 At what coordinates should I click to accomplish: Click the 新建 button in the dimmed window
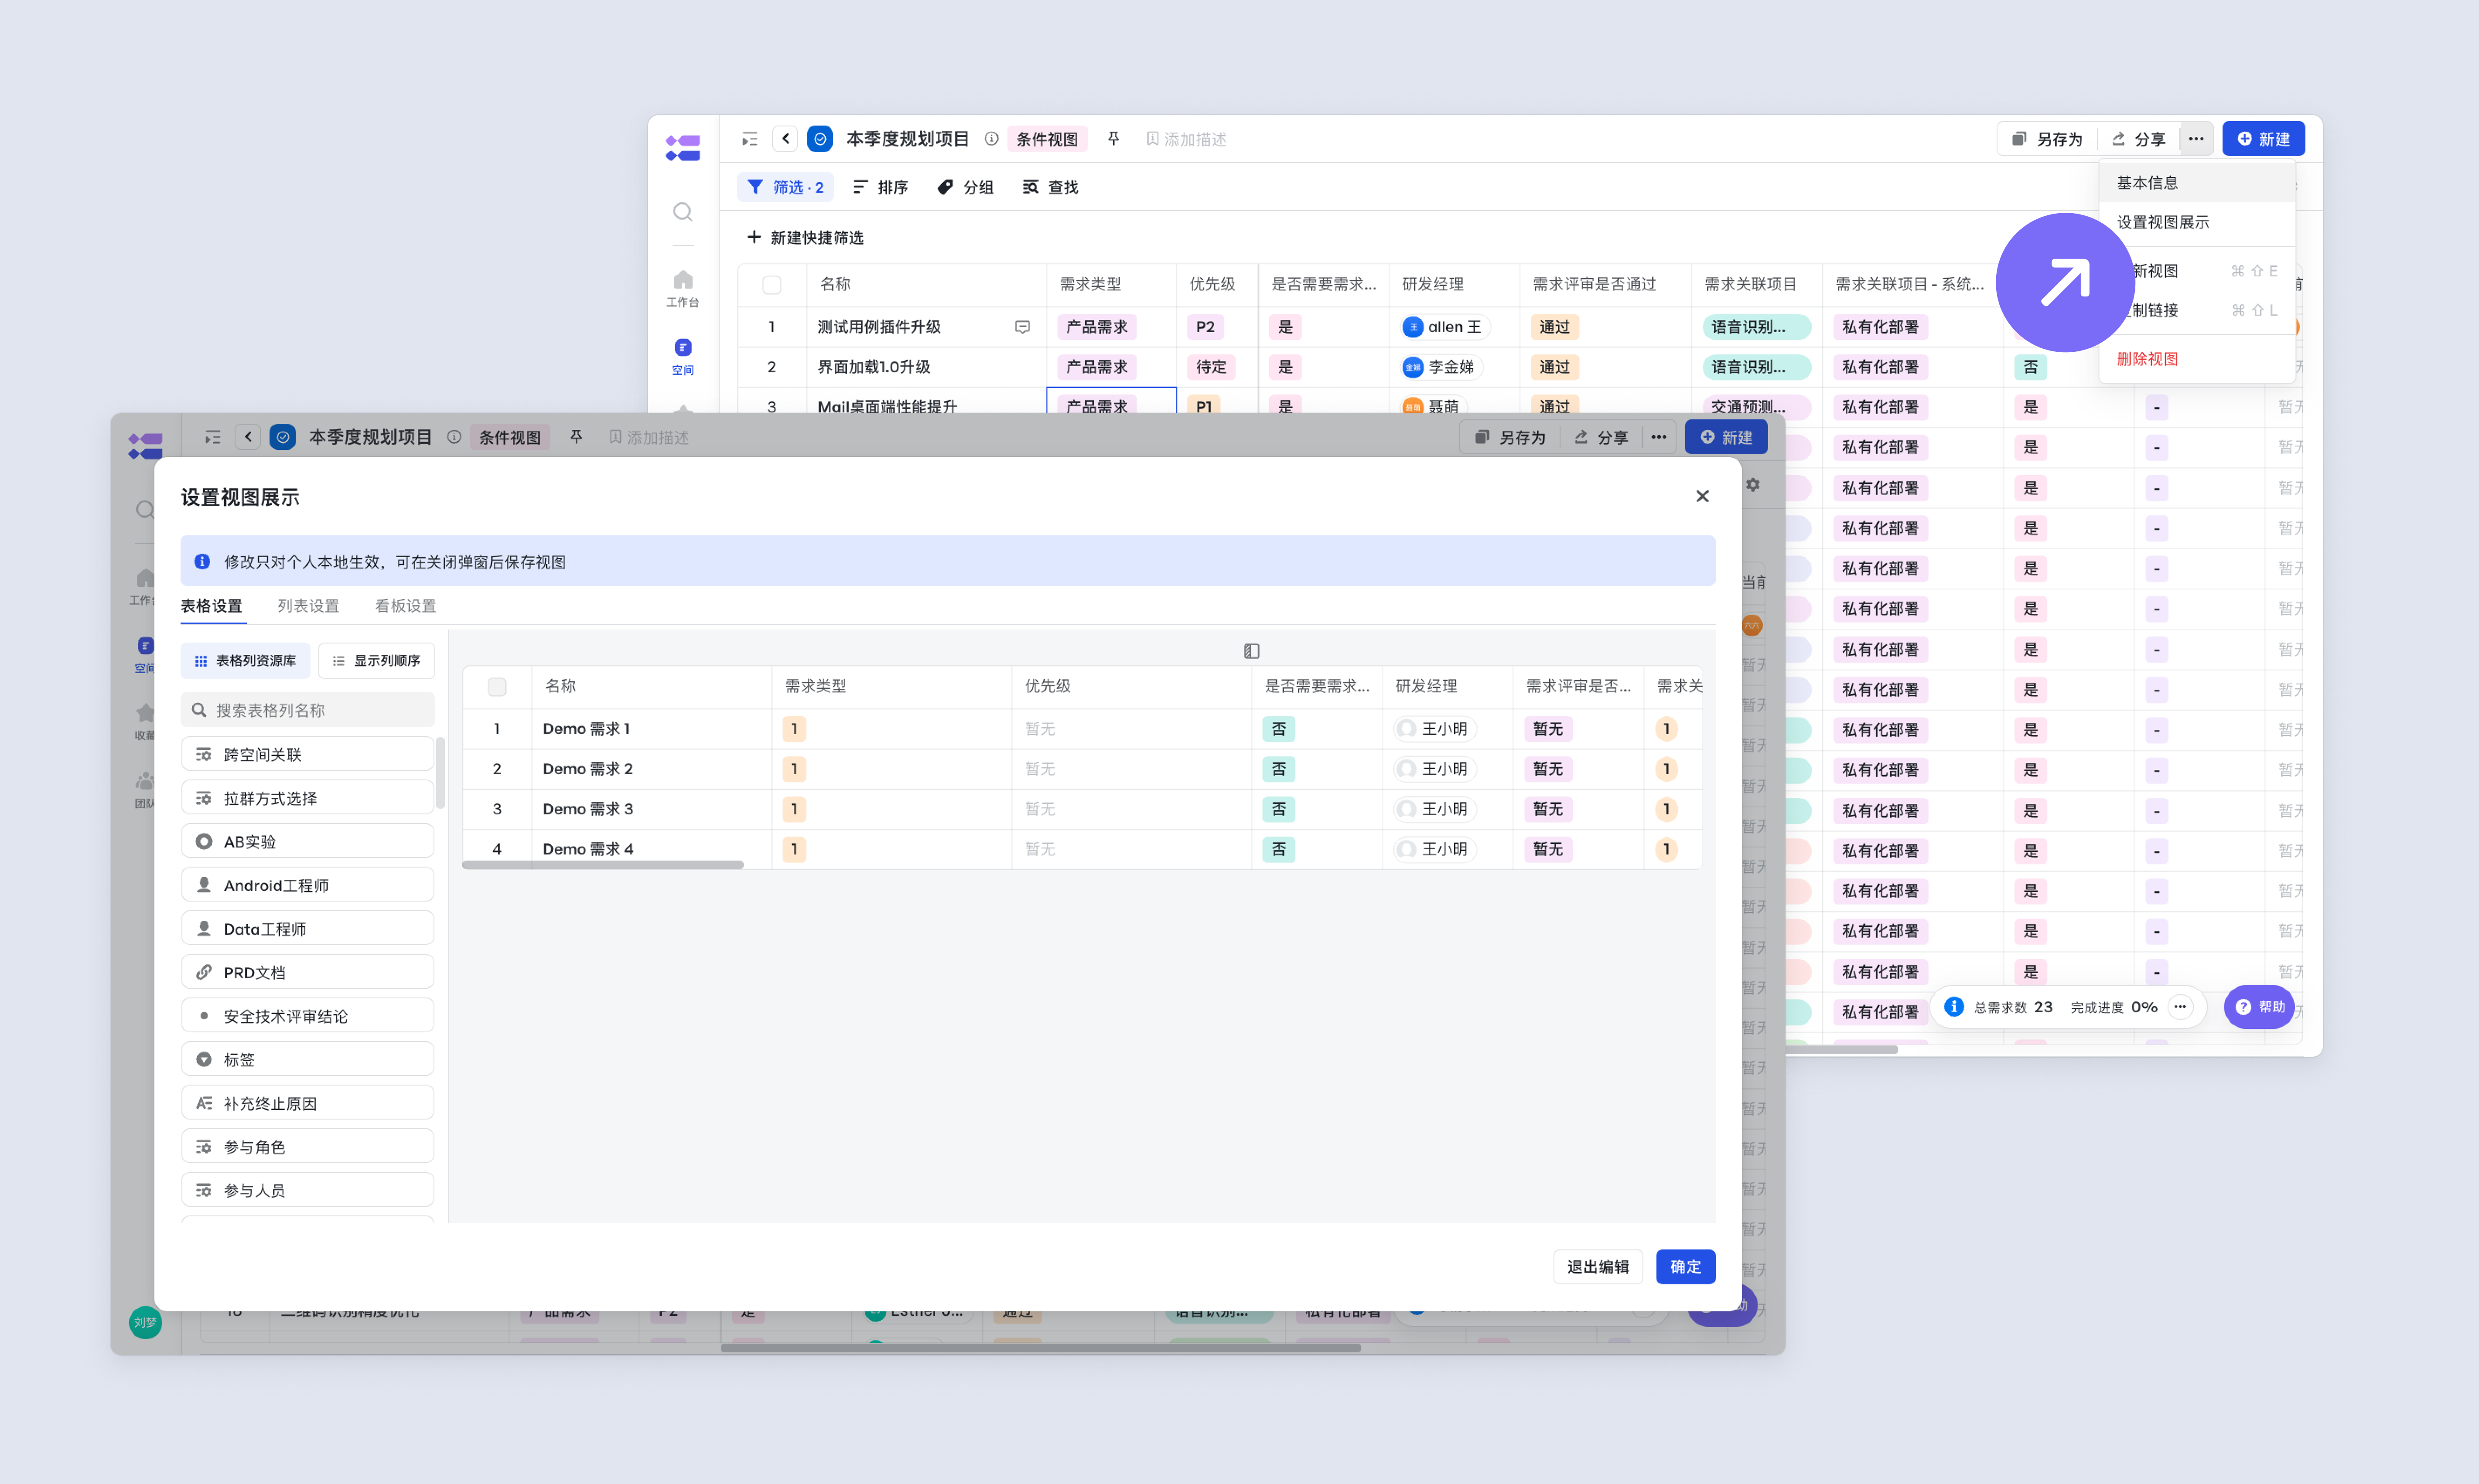1727,437
